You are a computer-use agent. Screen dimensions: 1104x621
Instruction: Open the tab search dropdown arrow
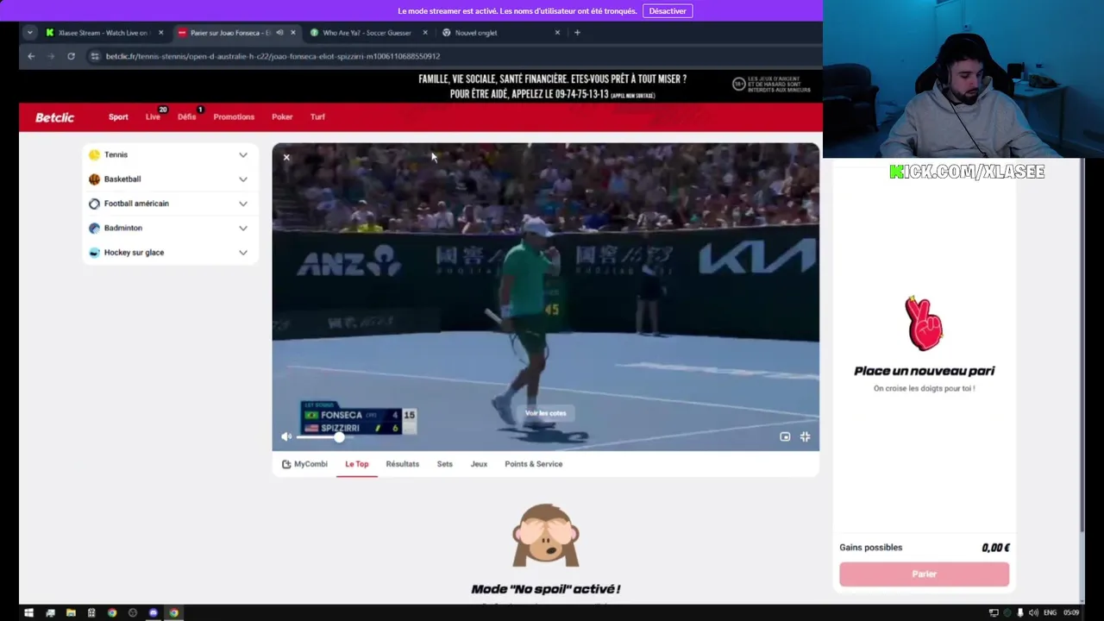pos(29,33)
